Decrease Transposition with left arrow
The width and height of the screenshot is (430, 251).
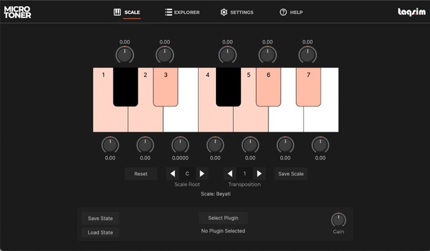(x=230, y=173)
